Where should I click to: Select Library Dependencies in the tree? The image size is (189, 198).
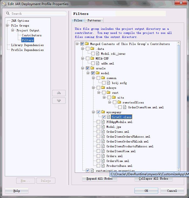point(28,45)
